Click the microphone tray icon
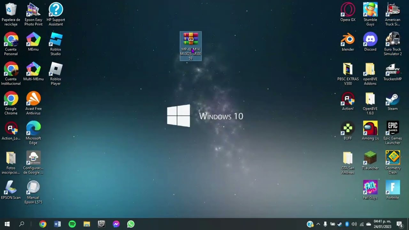409x230 pixels. 325,224
